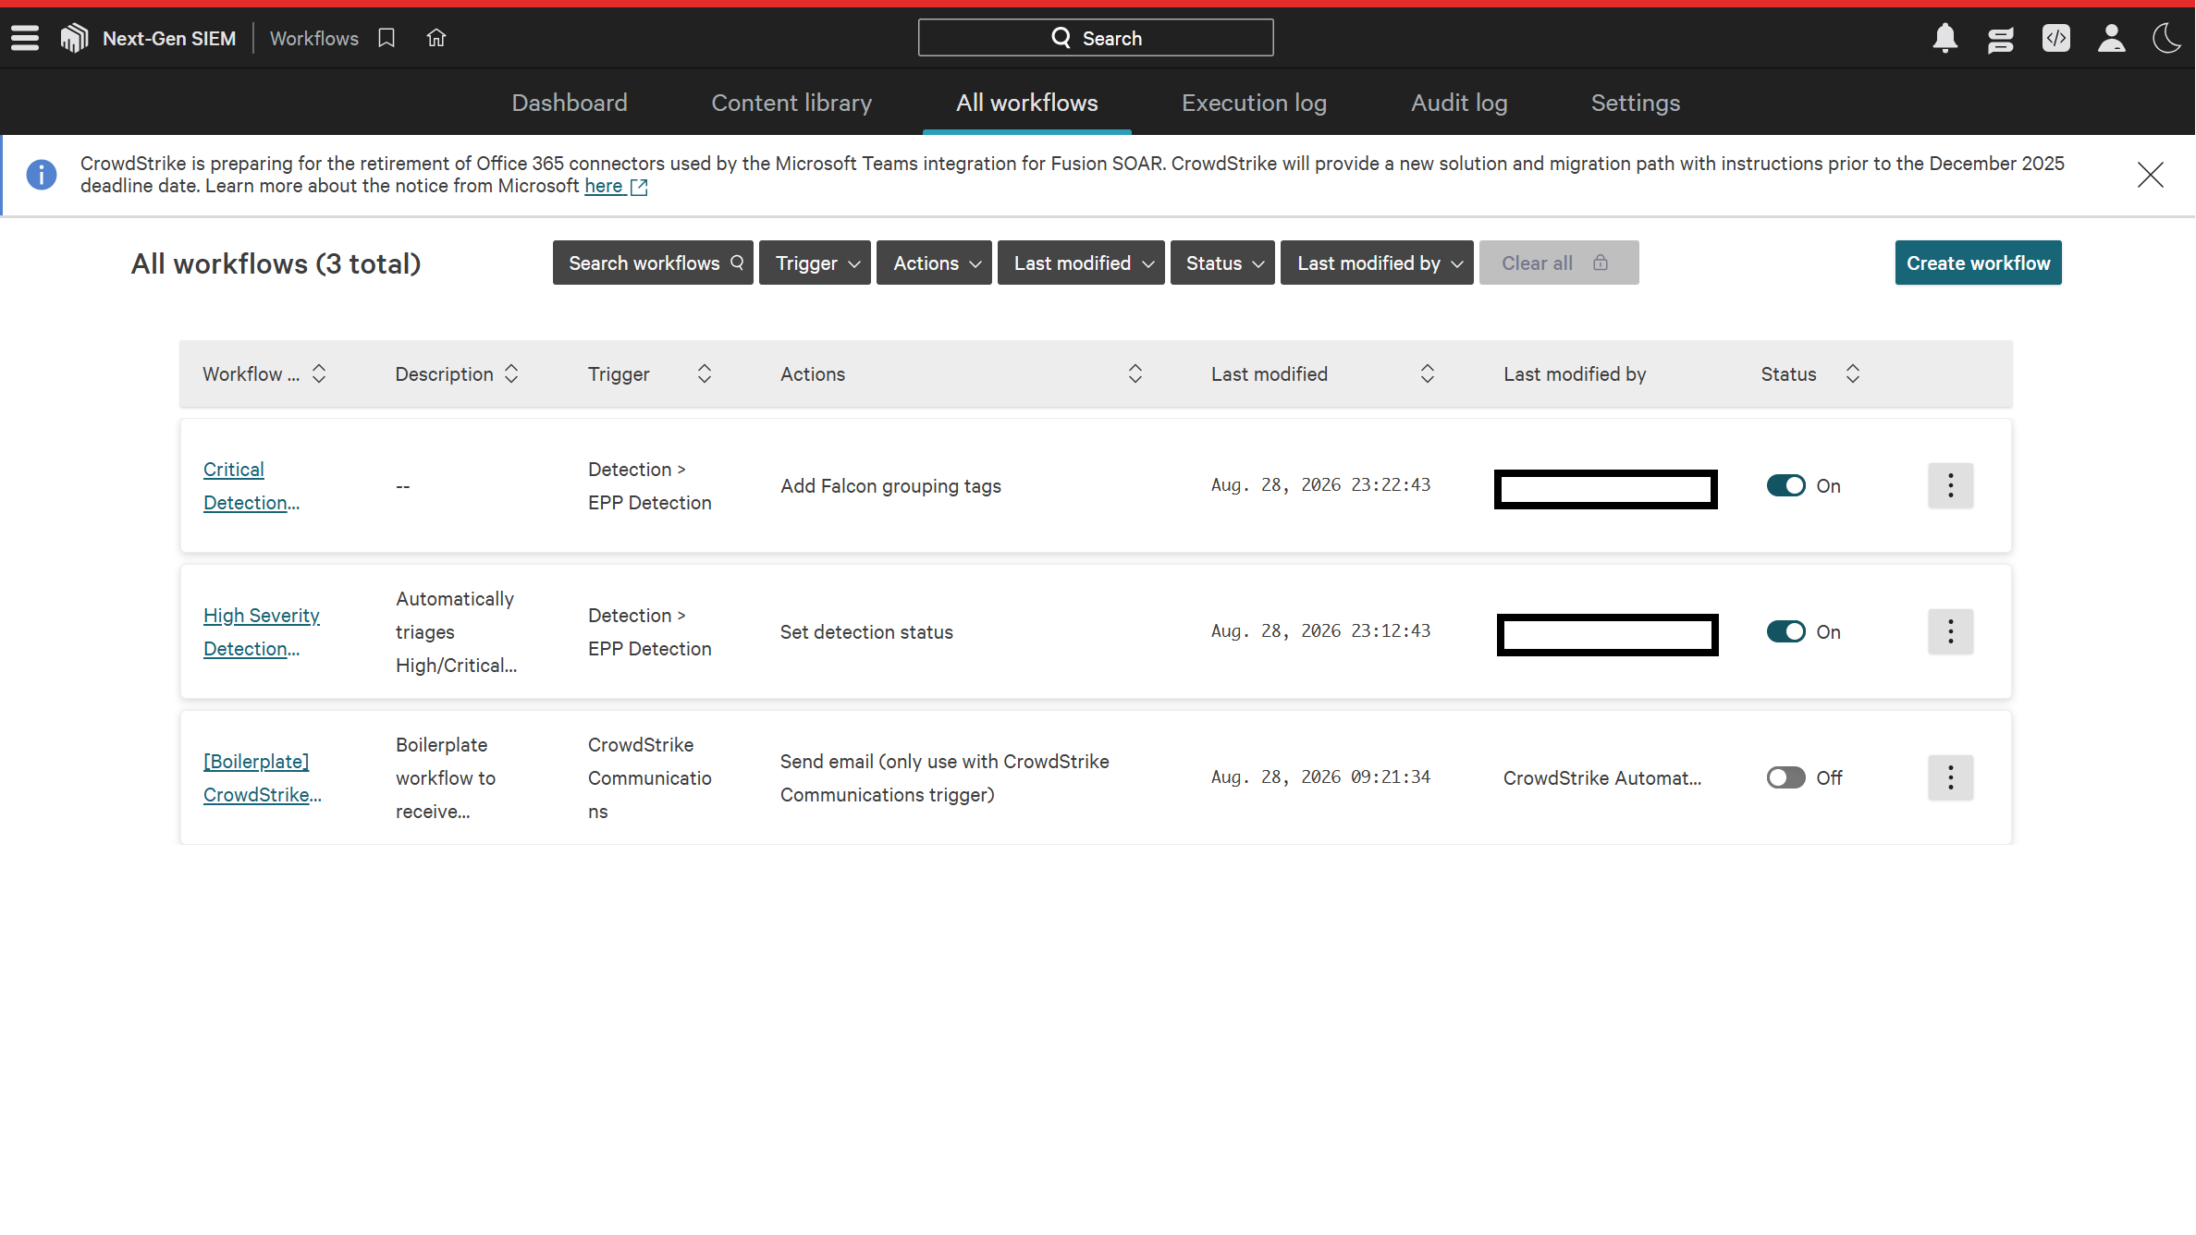Switch to the Content library tab
2196x1235 pixels.
pyautogui.click(x=791, y=103)
